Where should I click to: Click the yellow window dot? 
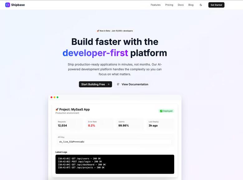click(55, 97)
